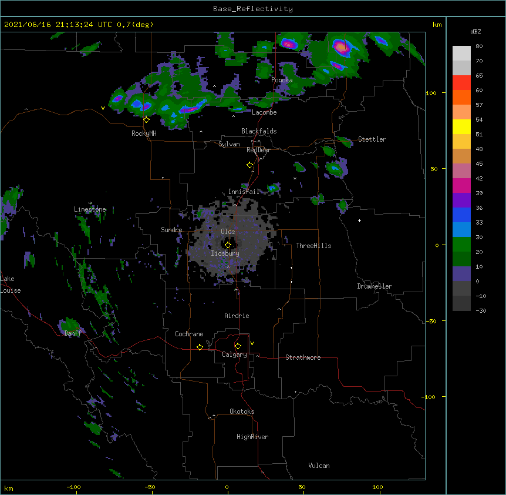Click the white plus marker northwest of Drumheller
This screenshot has width=506, height=495.
[x=359, y=220]
